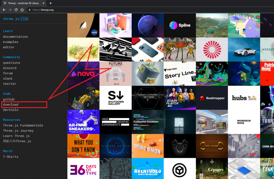The height and width of the screenshot is (179, 274).
Task: Open the questions community link
Action: point(12,63)
